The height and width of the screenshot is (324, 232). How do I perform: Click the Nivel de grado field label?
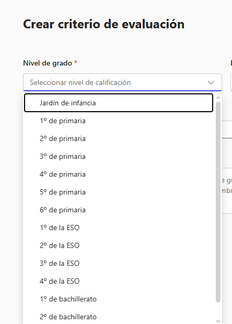tap(48, 63)
